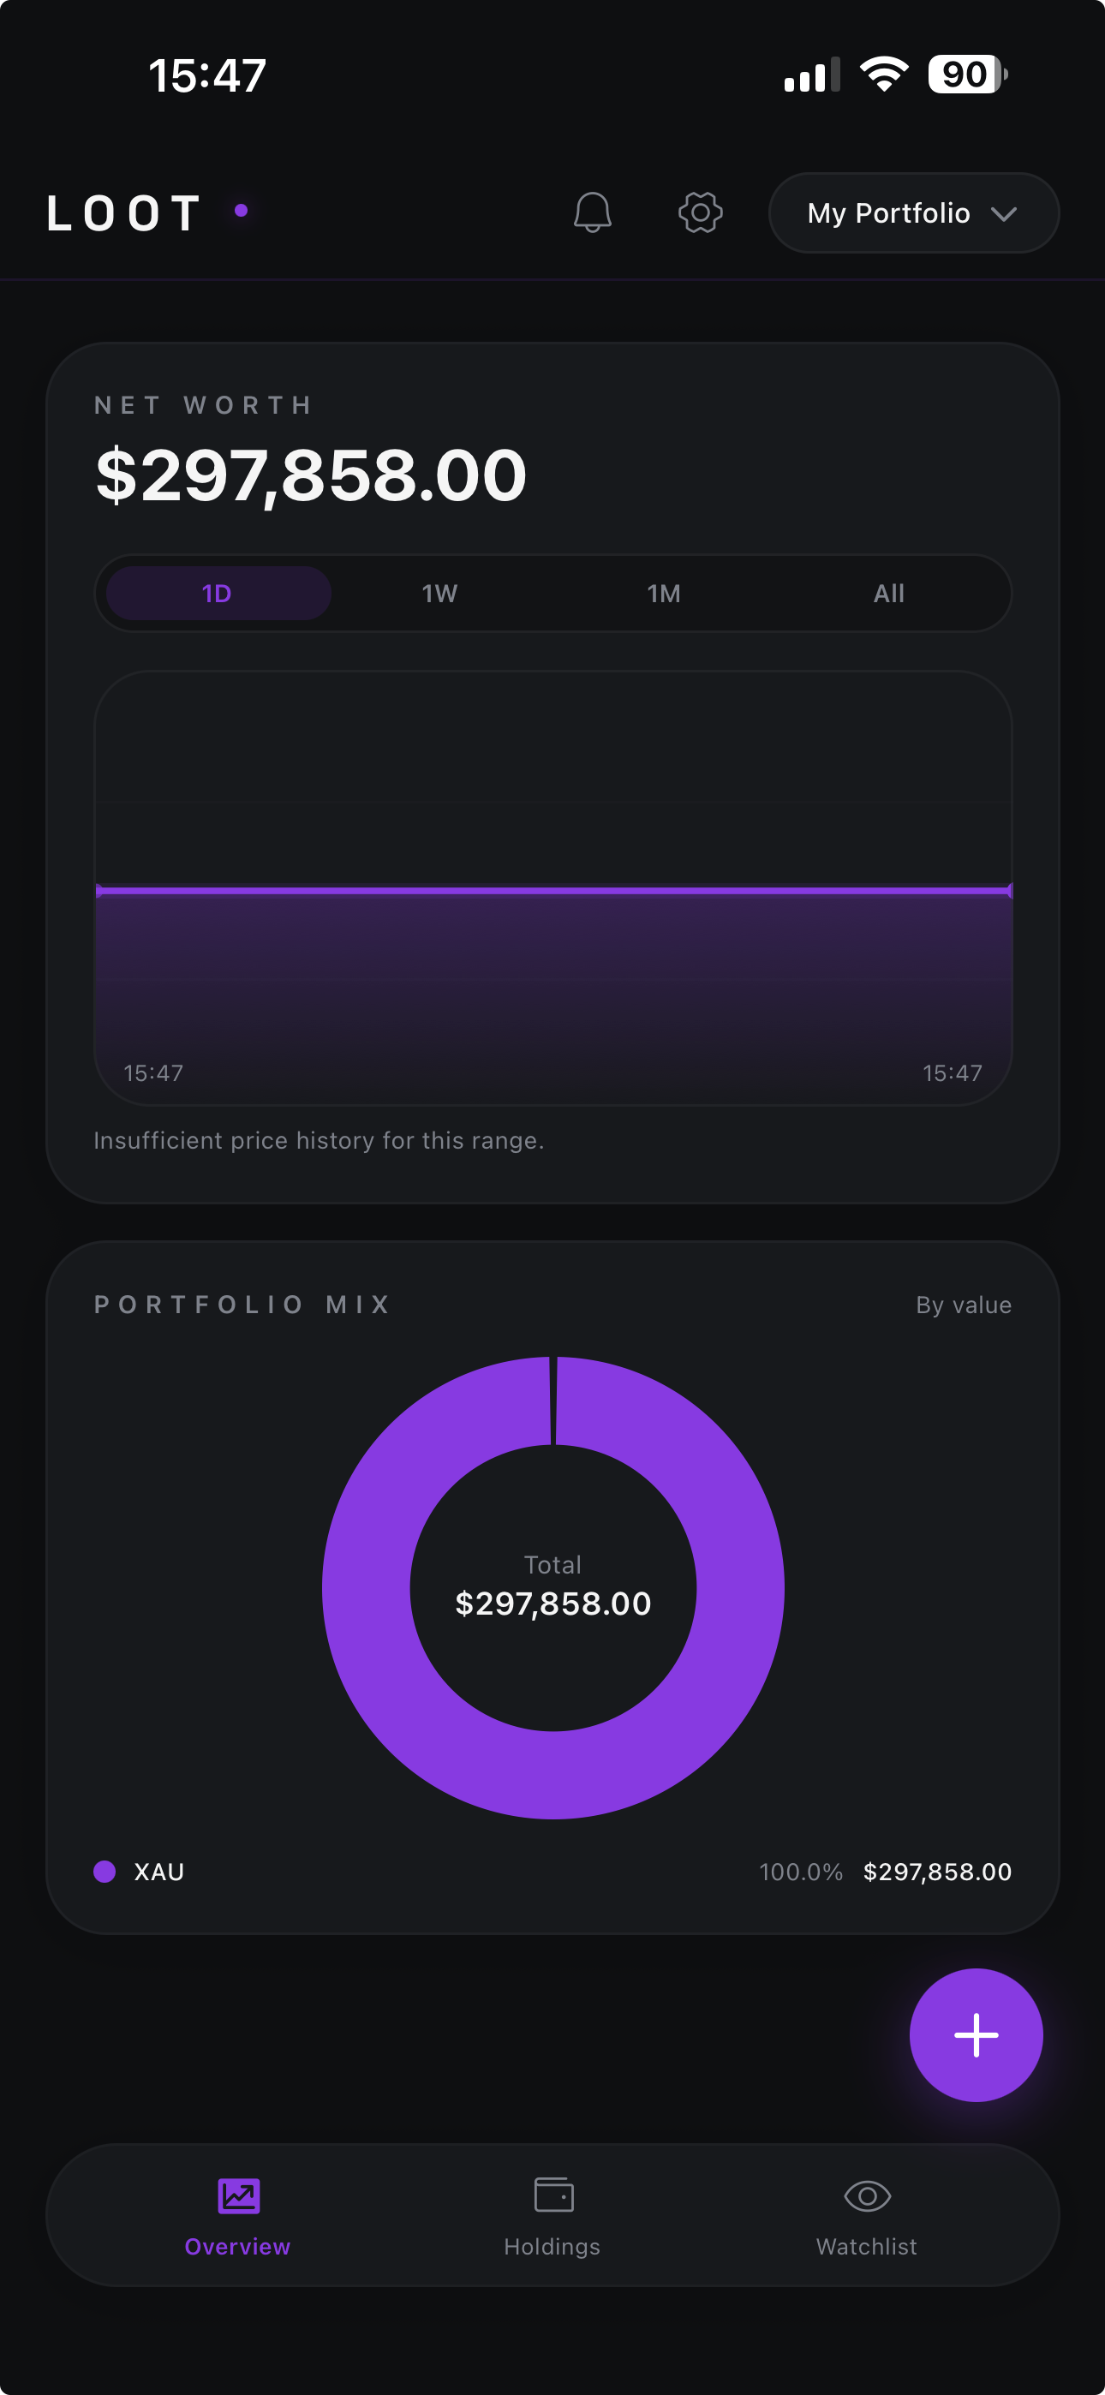This screenshot has height=2395, width=1105.
Task: Tap the XAU legend row
Action: 552,1872
